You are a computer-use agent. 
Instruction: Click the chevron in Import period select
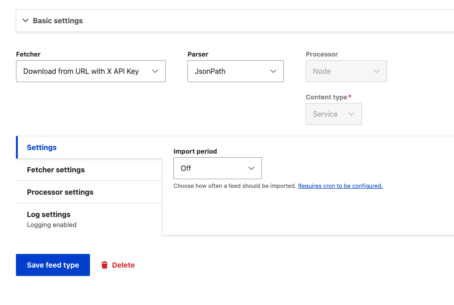(251, 168)
